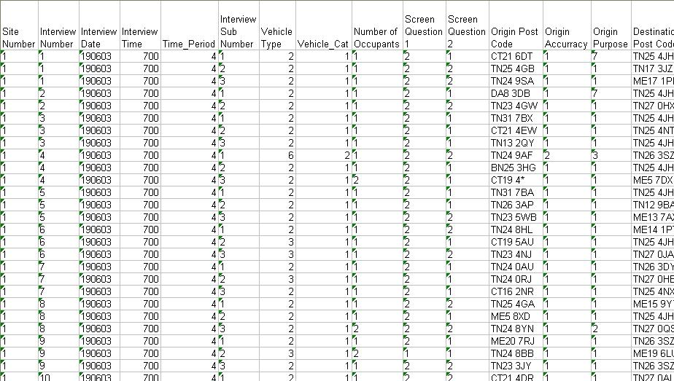674x381 pixels.
Task: Select the cell reading TN23 4GW
Action: (x=516, y=106)
